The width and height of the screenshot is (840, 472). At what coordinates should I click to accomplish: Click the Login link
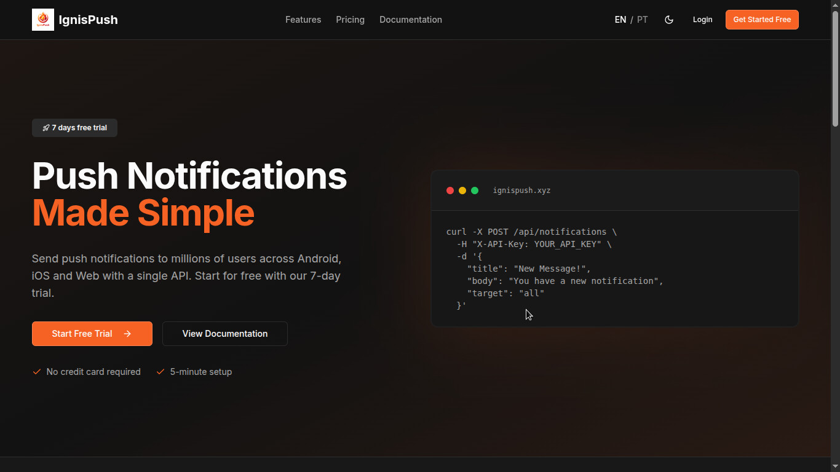pos(702,19)
